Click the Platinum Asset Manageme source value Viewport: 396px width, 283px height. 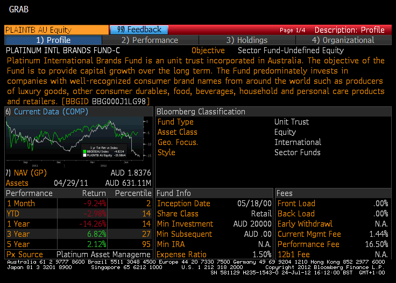[103, 255]
